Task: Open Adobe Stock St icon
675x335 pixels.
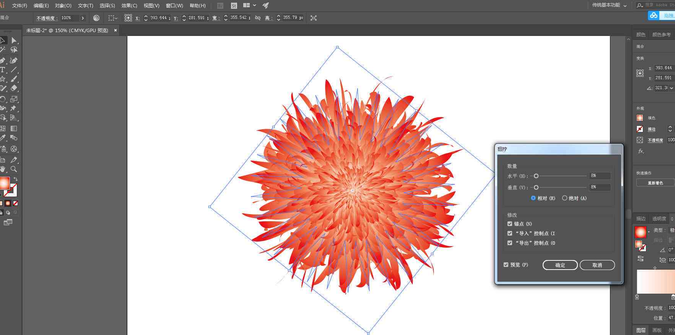Action: [x=234, y=6]
